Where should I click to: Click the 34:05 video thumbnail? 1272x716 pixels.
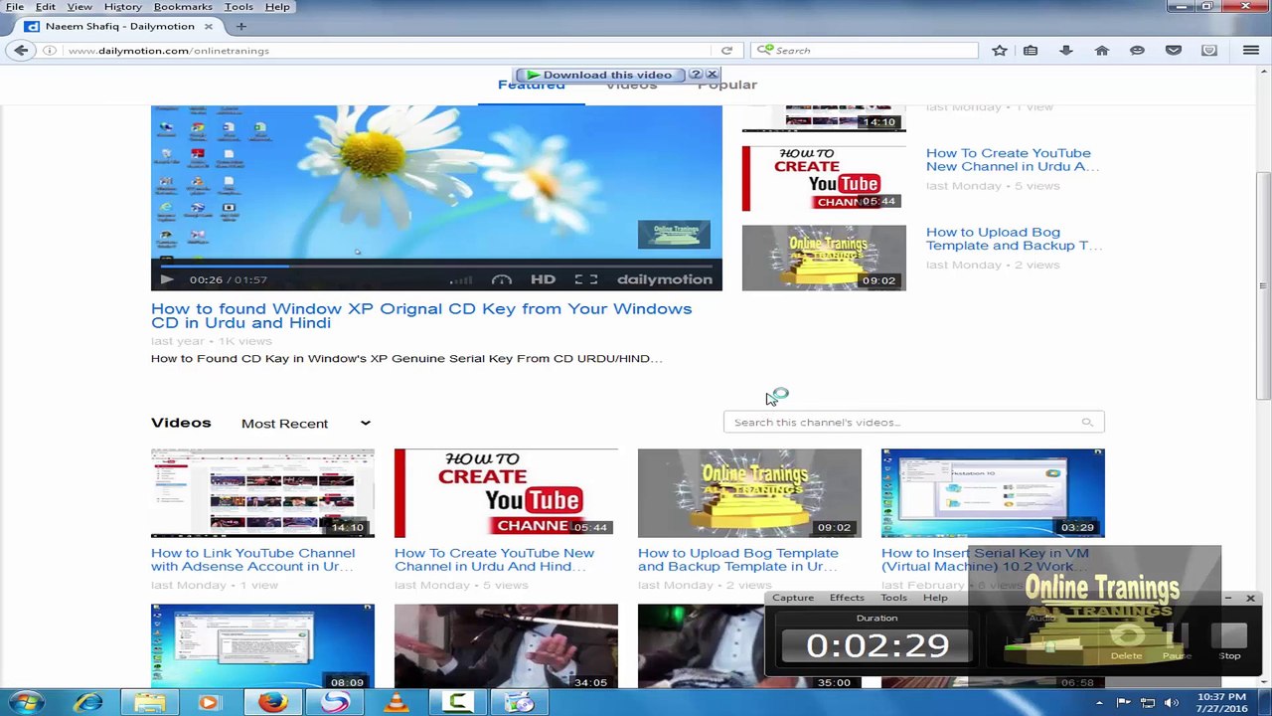506,646
